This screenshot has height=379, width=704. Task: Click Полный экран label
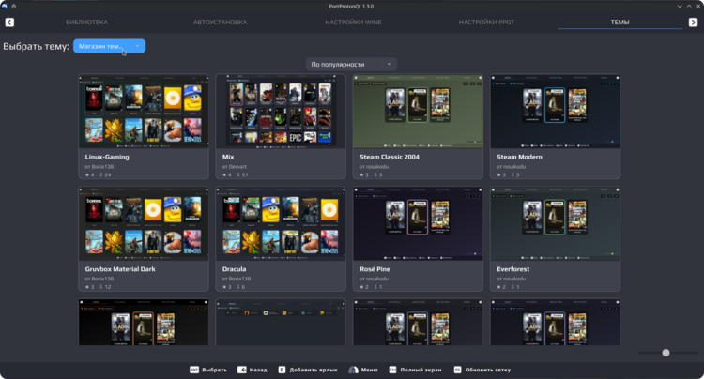[421, 370]
